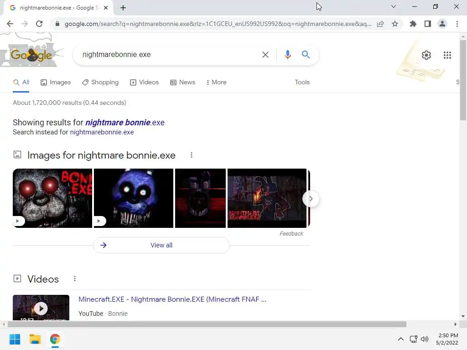Play the Minecraft.EXE video thumbnail

(x=41, y=308)
